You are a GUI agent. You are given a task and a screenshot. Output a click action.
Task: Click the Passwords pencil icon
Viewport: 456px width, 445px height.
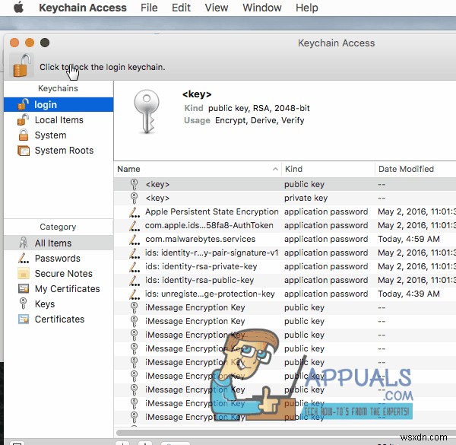click(24, 258)
